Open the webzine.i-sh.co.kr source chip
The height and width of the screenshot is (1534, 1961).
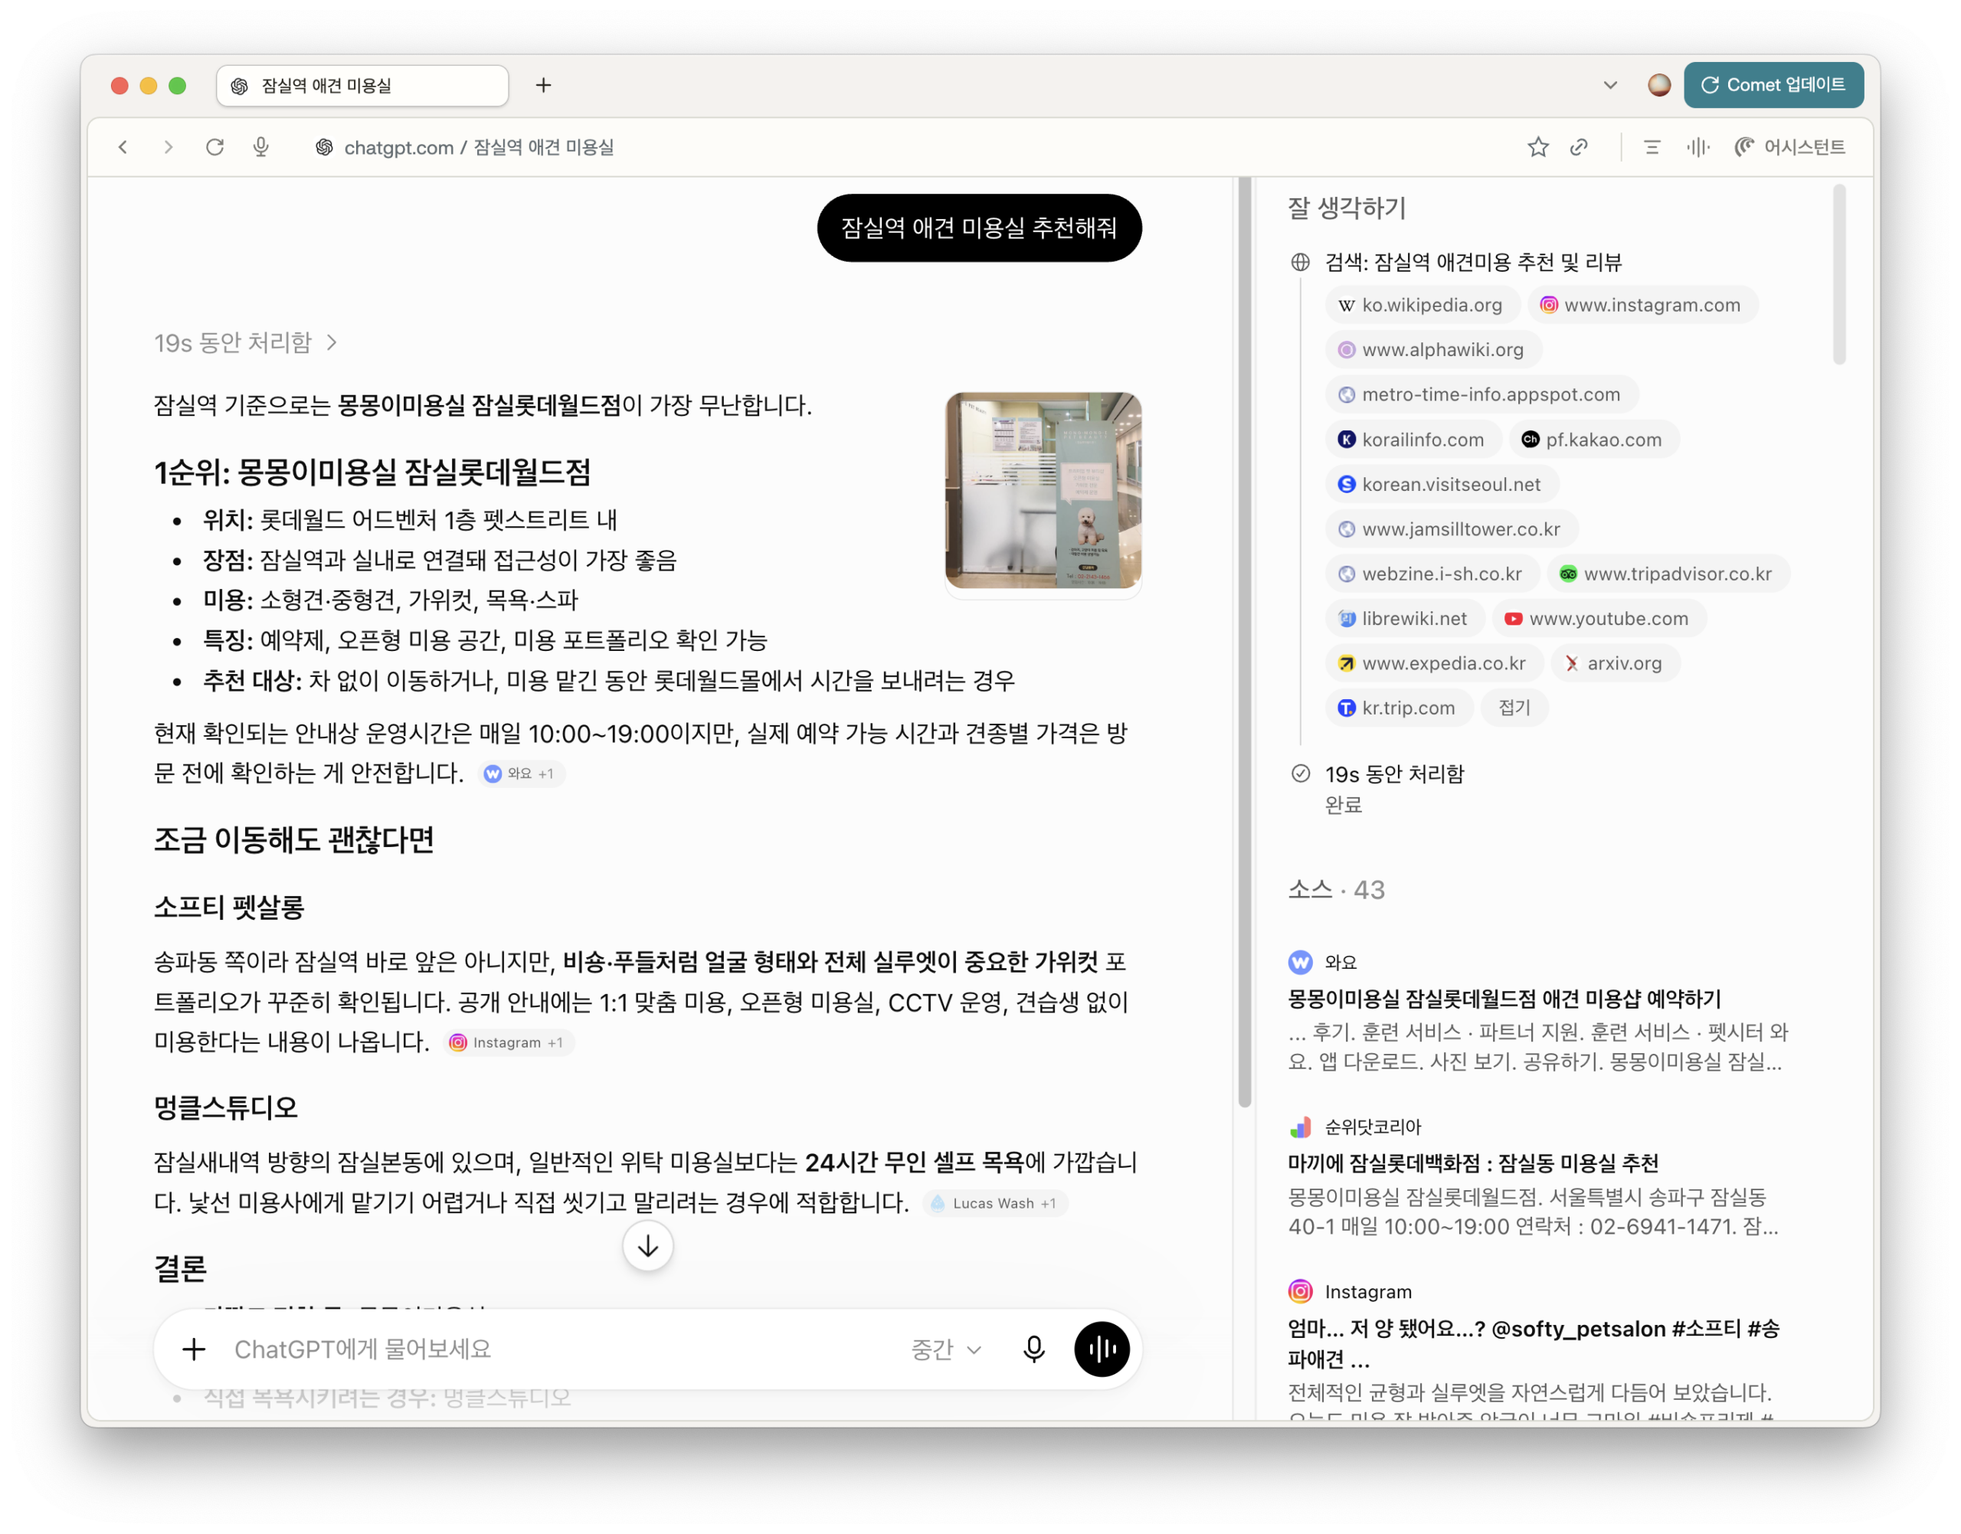click(x=1432, y=574)
